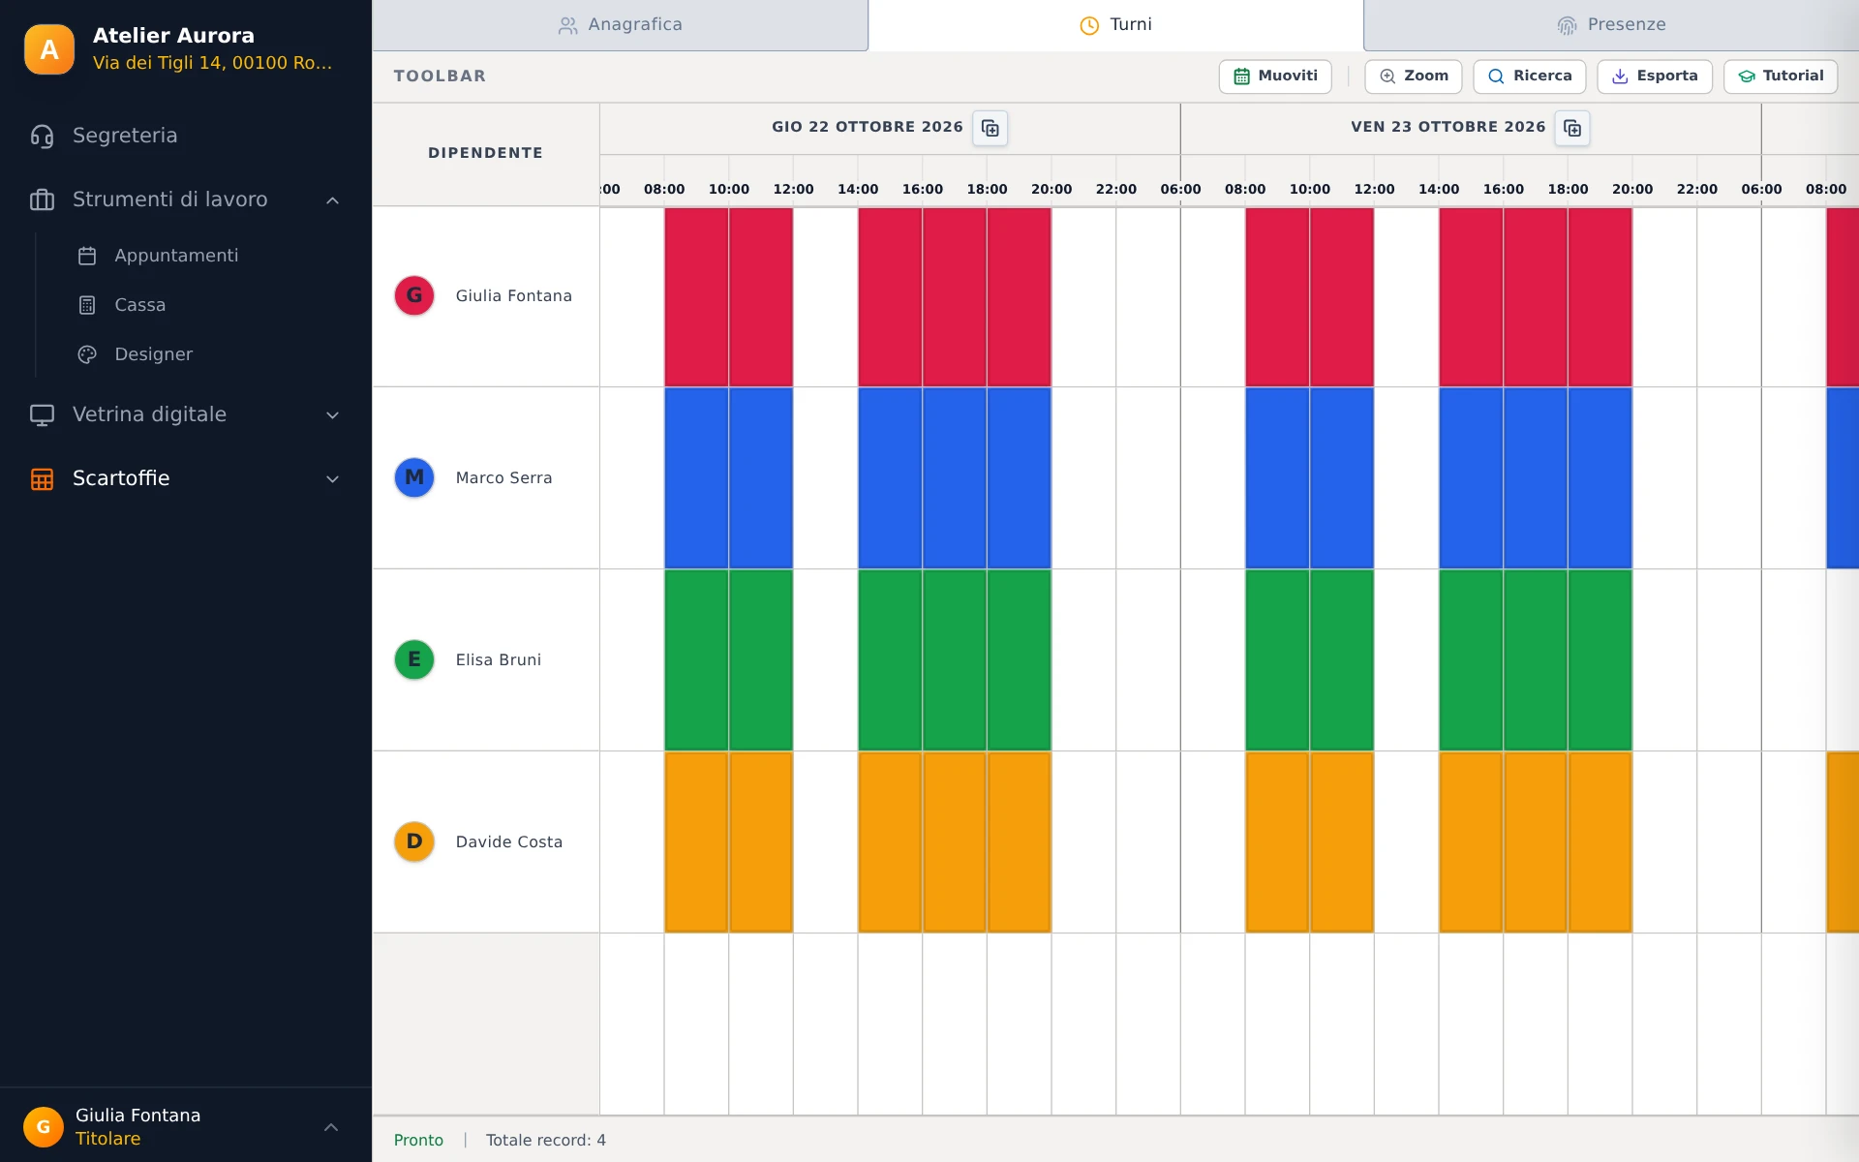Click the Elisa Bruni name label
Screen dimensions: 1859x1162
coord(499,659)
